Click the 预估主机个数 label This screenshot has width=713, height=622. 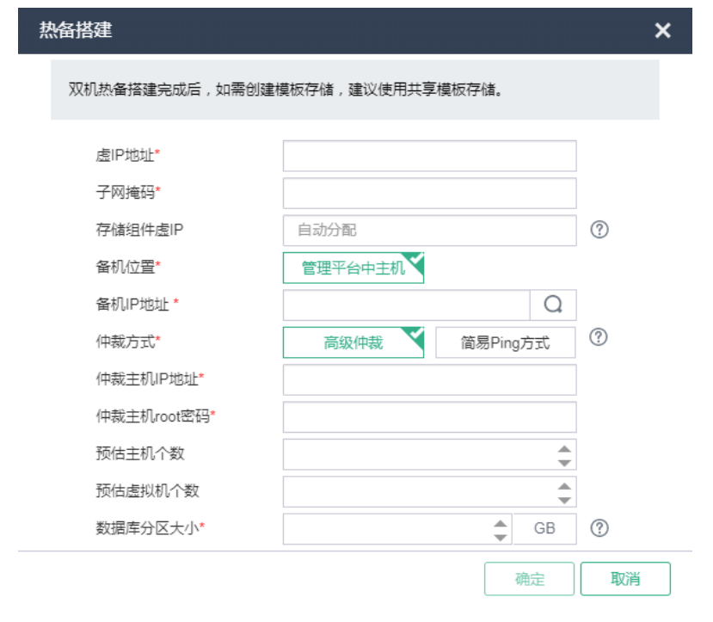[x=140, y=453]
